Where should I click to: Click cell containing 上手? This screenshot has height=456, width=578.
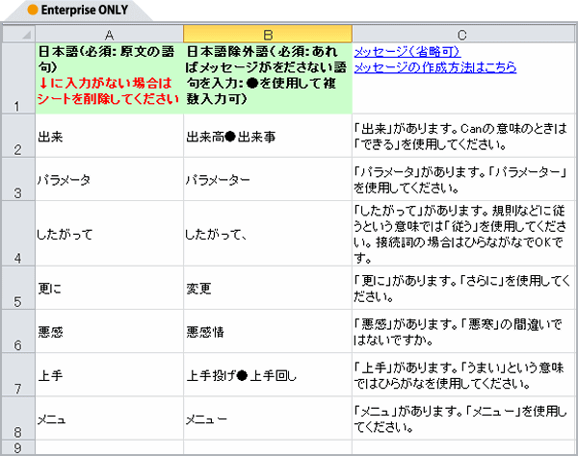coord(109,374)
